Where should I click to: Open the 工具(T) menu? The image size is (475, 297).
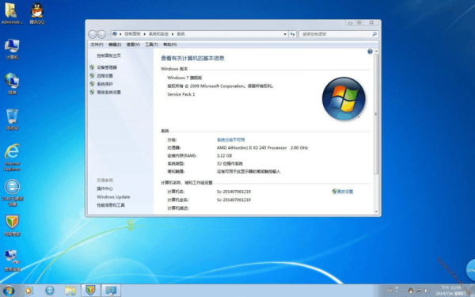tap(151, 44)
